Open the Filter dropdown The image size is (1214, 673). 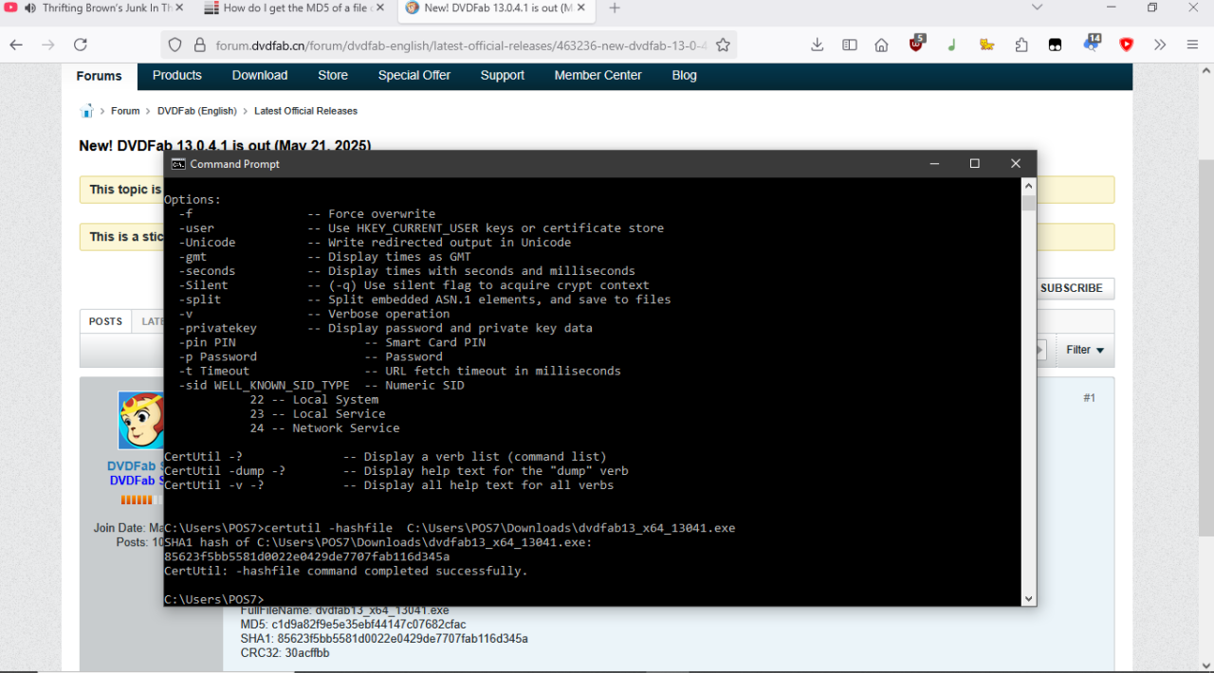1084,350
